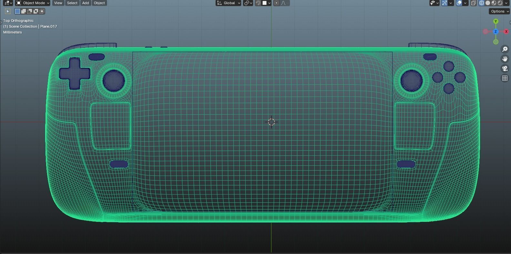Open the Object Mode dropdown

tap(33, 3)
